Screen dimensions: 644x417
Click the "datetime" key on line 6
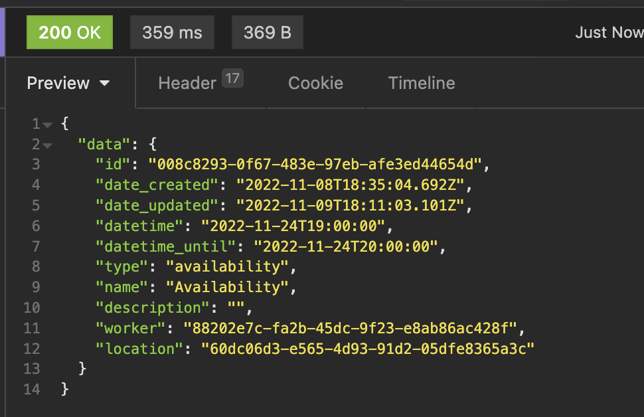139,226
